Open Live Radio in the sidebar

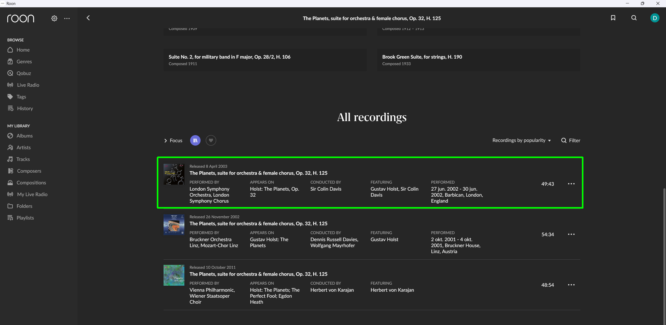(23, 85)
